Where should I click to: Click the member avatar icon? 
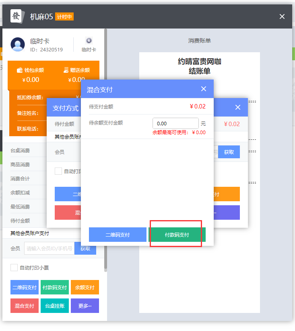[18, 44]
